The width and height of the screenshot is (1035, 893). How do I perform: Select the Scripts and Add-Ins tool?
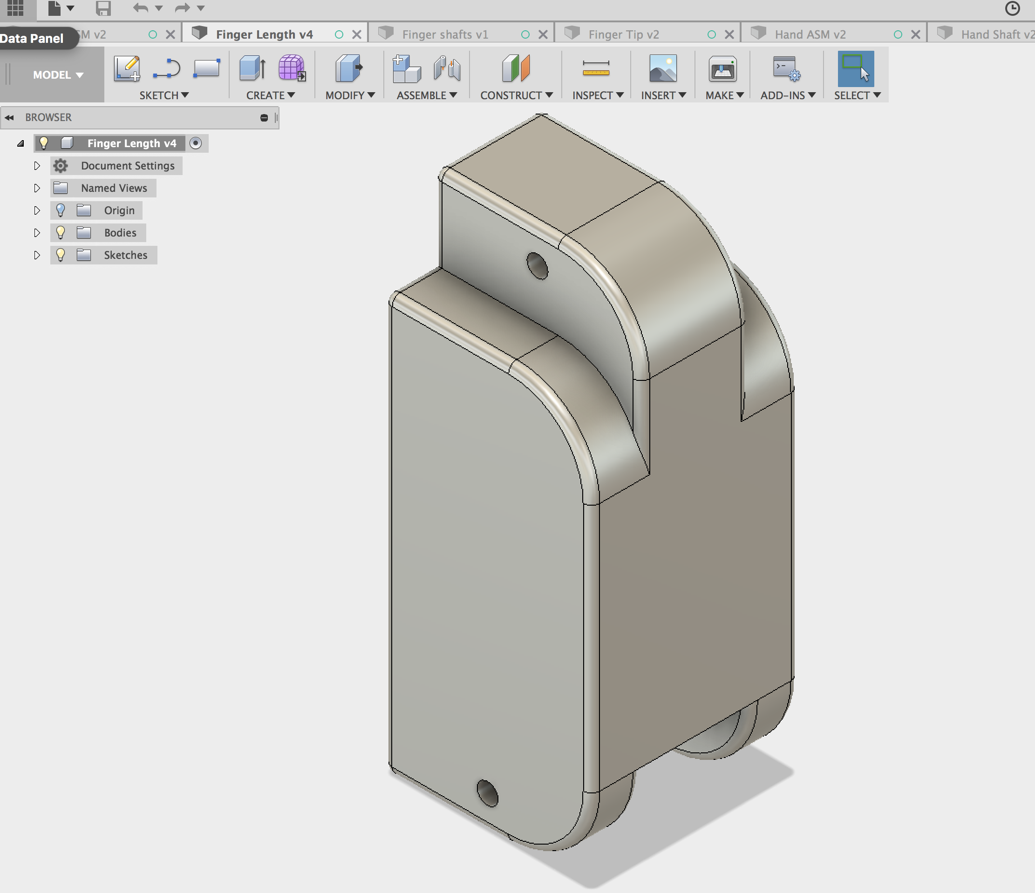[787, 68]
